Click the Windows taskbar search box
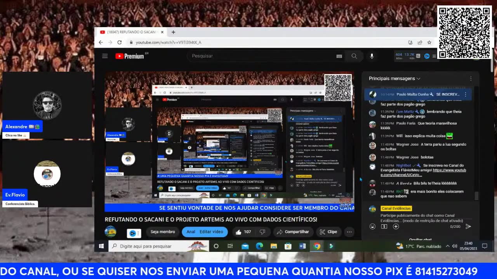This screenshot has width=497, height=279. (158, 246)
